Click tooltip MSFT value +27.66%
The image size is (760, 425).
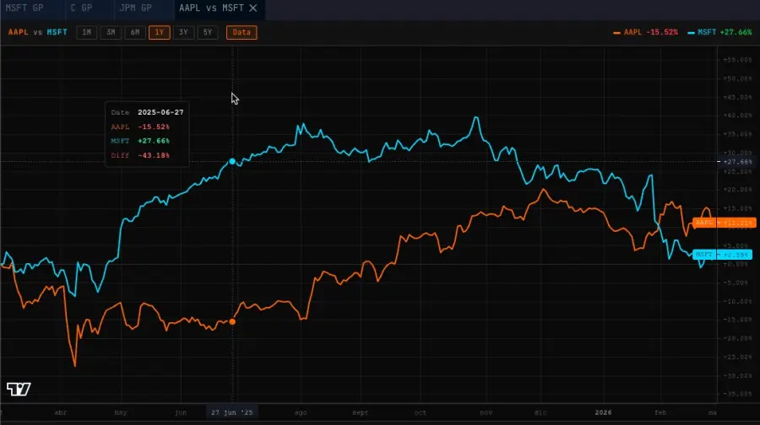click(x=154, y=141)
